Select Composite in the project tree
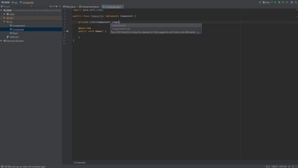Screen dimensions: 298x168 click(17, 29)
